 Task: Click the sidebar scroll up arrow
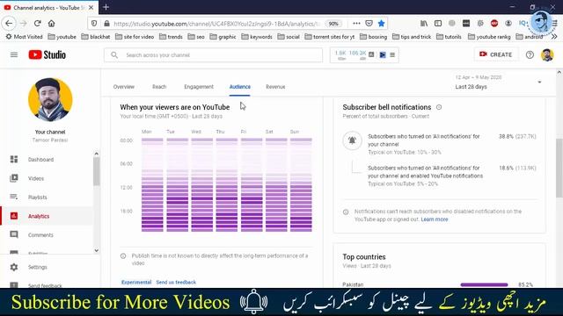coord(96,154)
